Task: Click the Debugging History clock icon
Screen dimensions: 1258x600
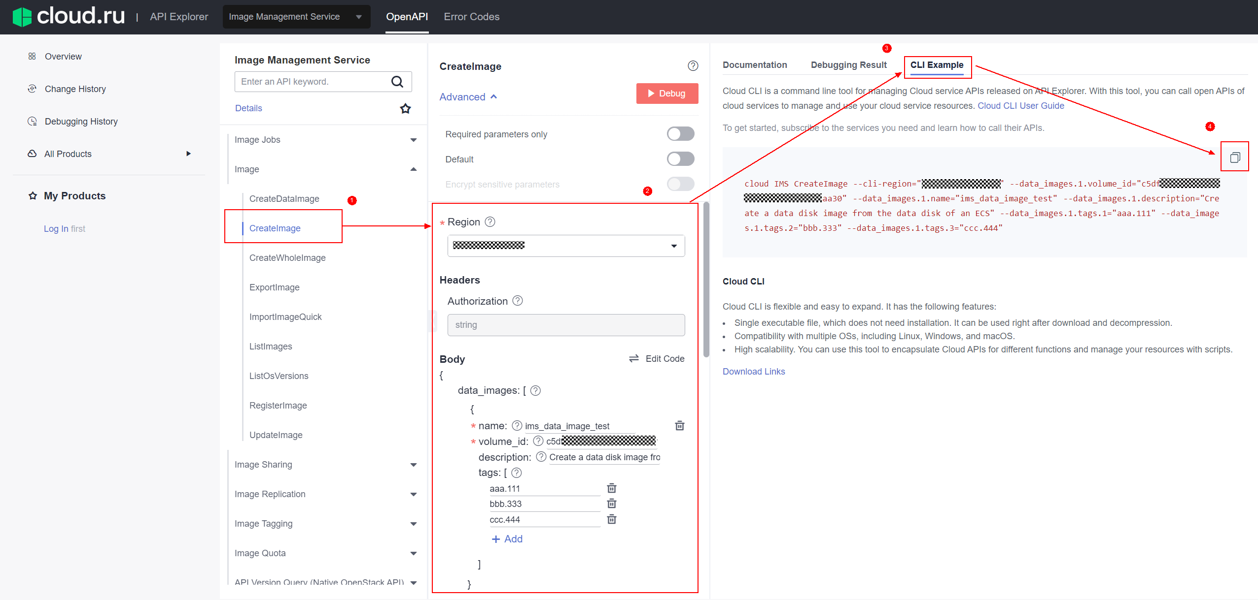Action: click(x=32, y=121)
